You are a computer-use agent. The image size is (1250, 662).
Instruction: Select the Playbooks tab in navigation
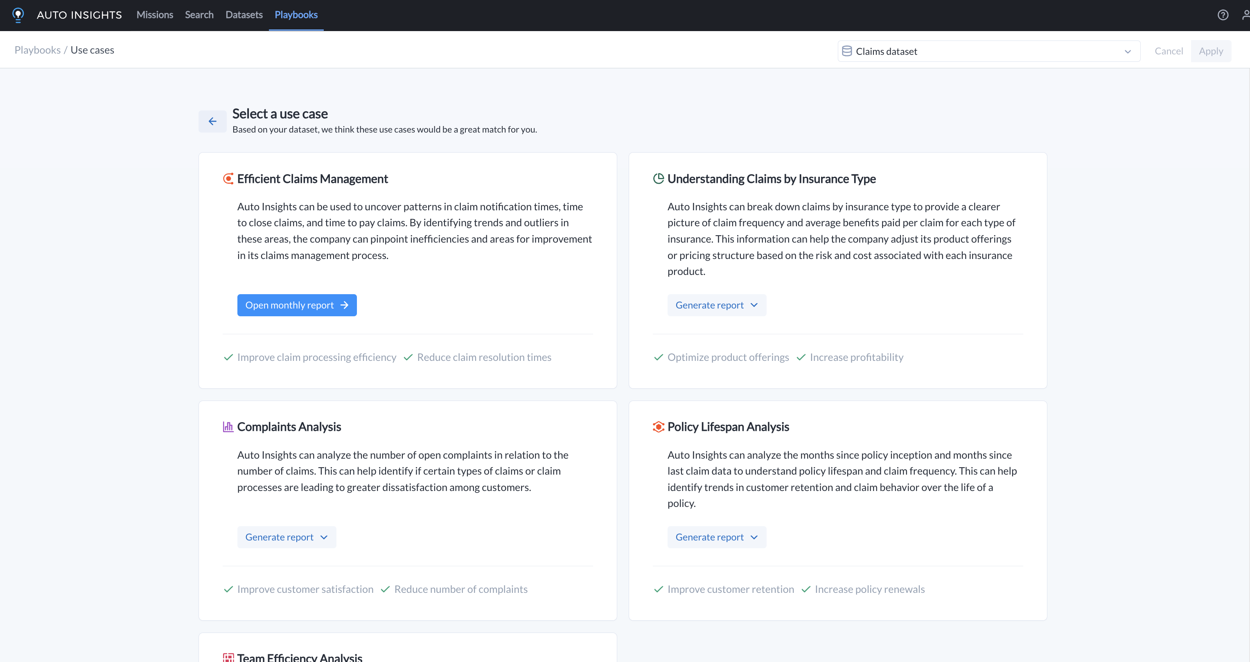click(x=297, y=15)
